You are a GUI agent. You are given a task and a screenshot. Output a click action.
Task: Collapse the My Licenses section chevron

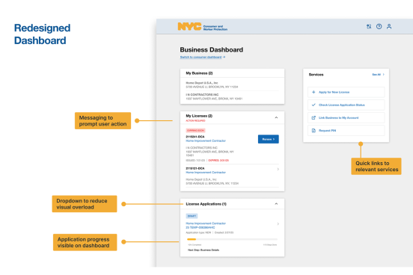tap(276, 117)
